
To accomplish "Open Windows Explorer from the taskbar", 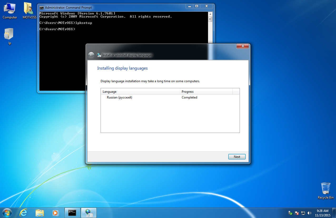I will coord(39,212).
